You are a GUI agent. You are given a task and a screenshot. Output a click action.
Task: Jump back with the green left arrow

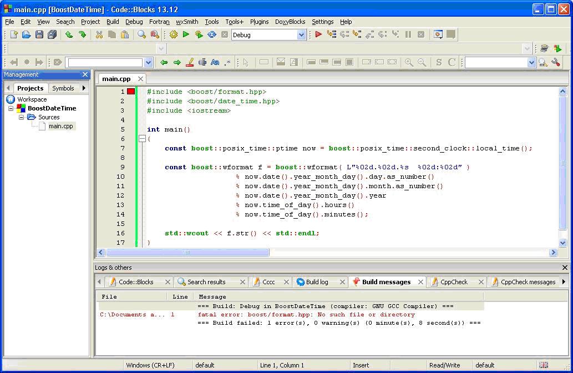164,63
